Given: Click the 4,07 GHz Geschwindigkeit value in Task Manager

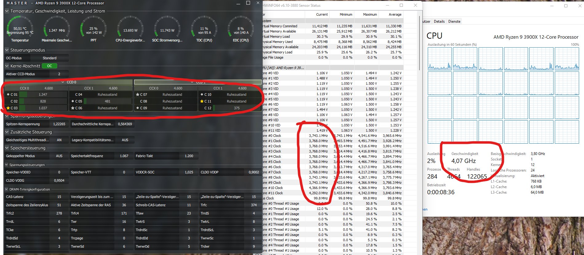Looking at the screenshot, I should (463, 161).
